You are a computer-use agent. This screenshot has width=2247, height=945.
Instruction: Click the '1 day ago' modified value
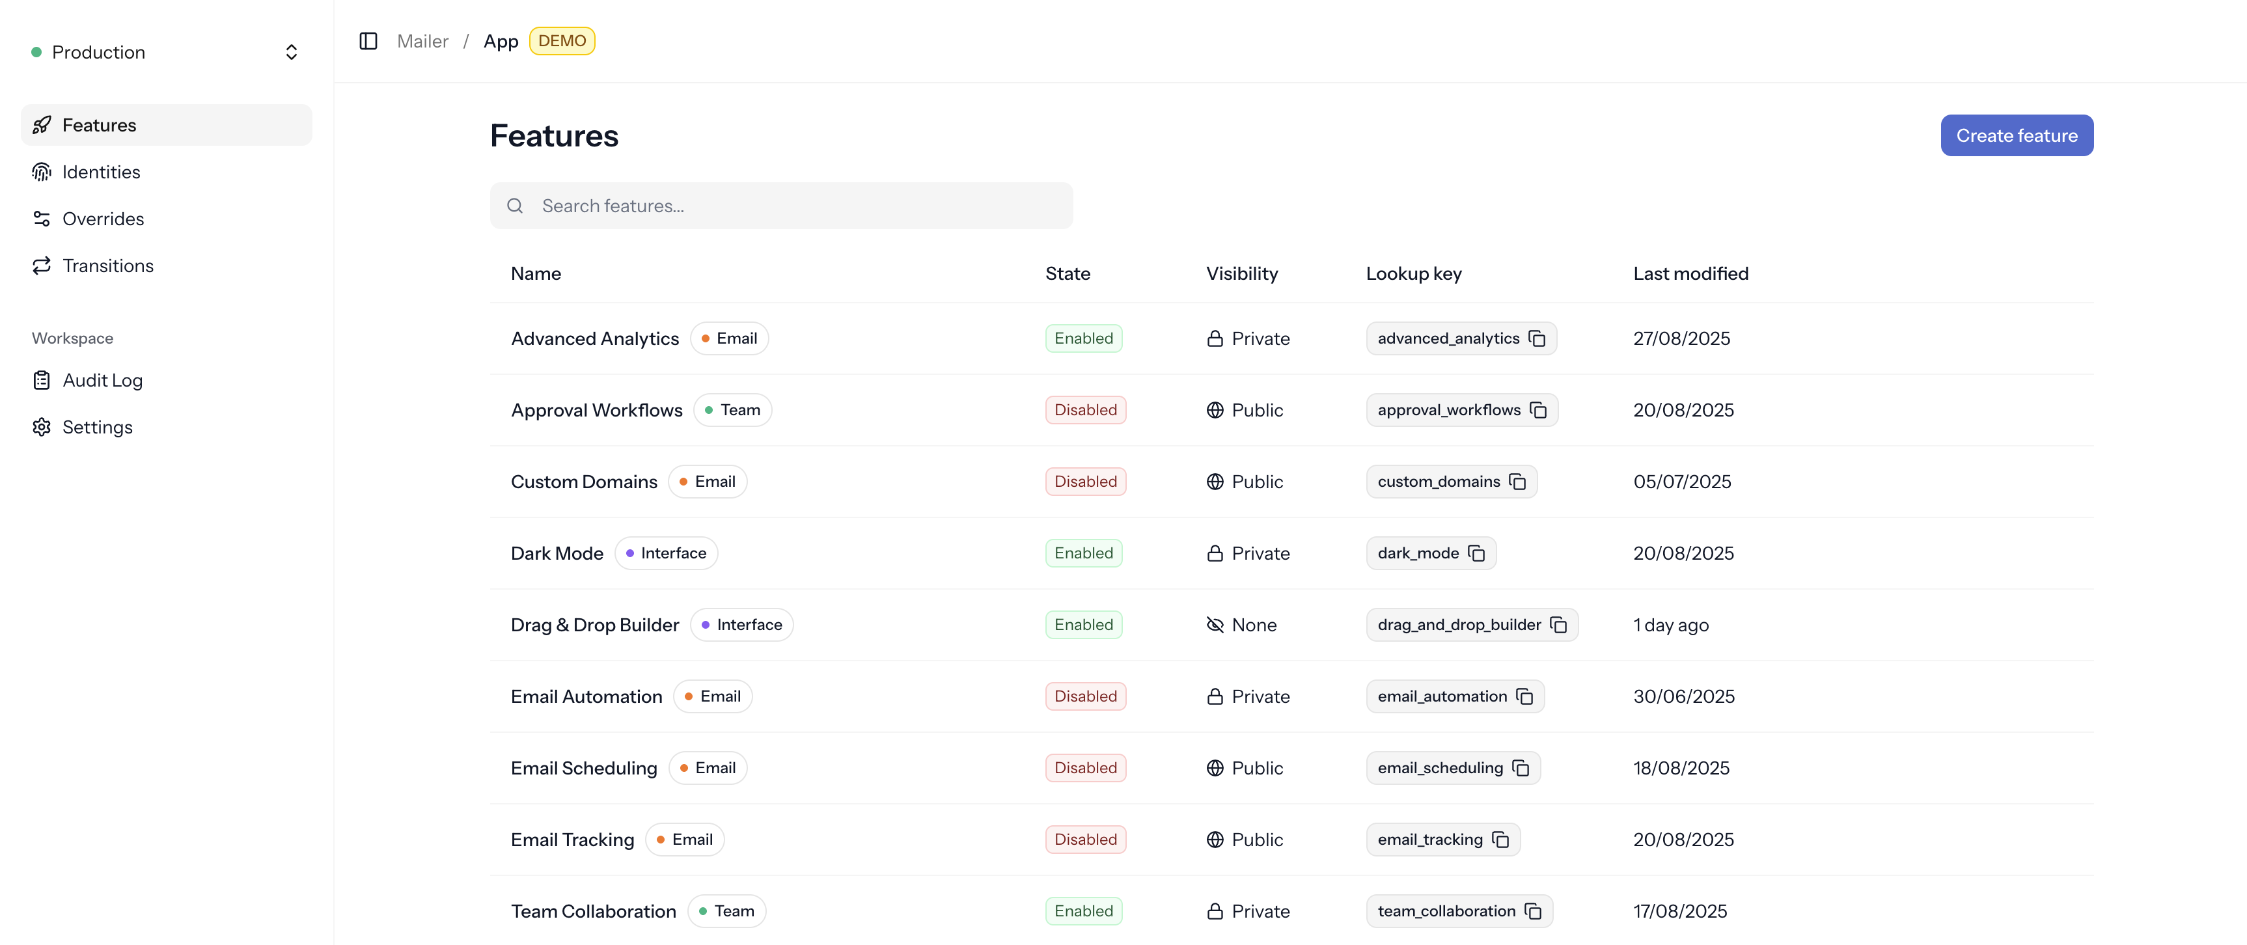(x=1670, y=624)
